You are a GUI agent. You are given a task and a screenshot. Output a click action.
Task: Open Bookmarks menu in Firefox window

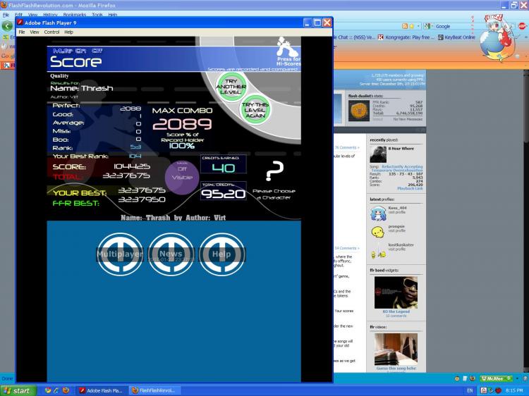click(x=75, y=15)
